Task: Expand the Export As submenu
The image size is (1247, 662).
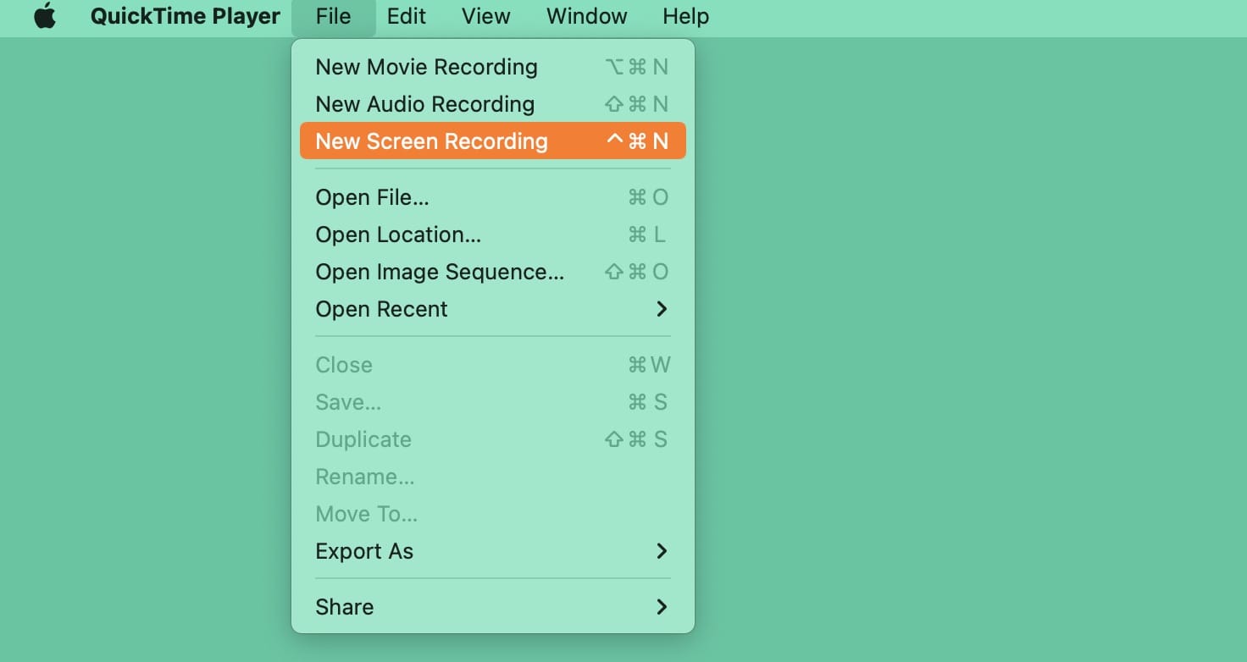Action: (x=364, y=551)
